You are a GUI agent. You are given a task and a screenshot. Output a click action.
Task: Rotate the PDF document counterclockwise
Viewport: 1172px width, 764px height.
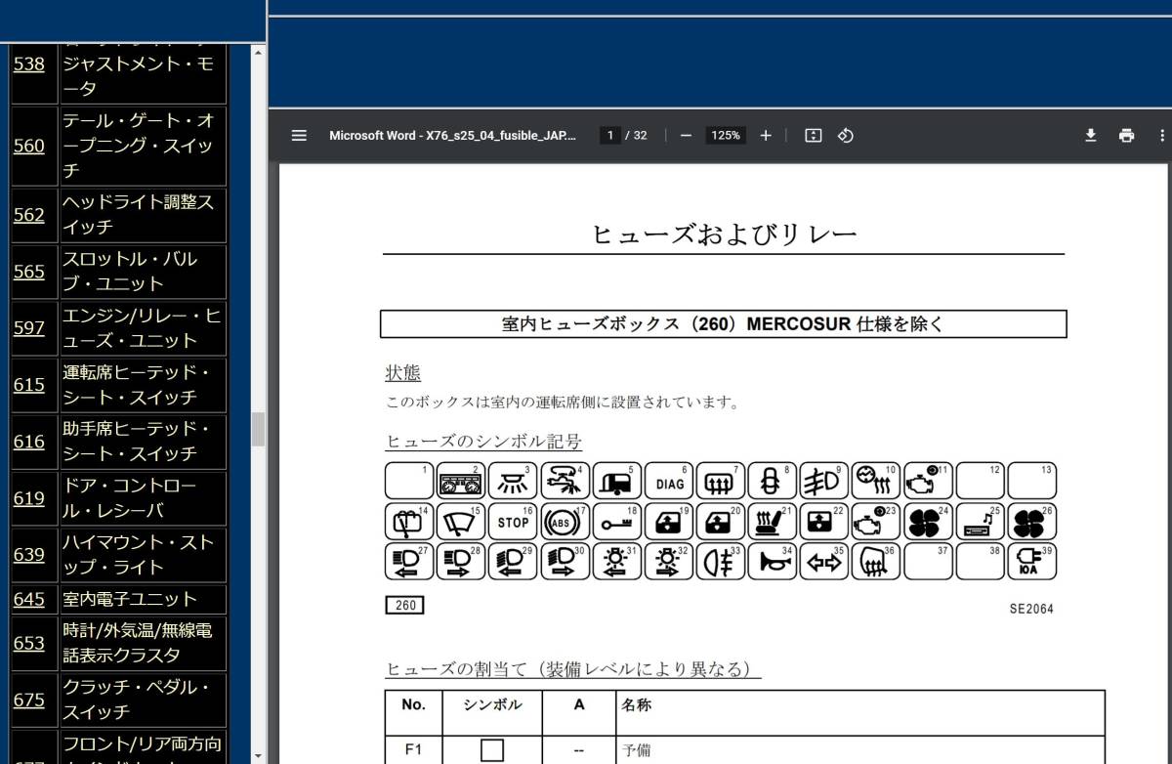(x=846, y=136)
